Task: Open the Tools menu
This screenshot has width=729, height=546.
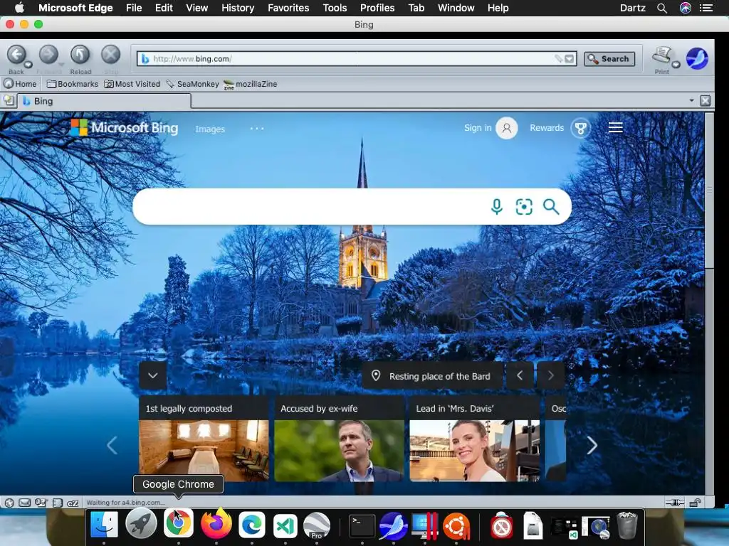Action: 335,8
